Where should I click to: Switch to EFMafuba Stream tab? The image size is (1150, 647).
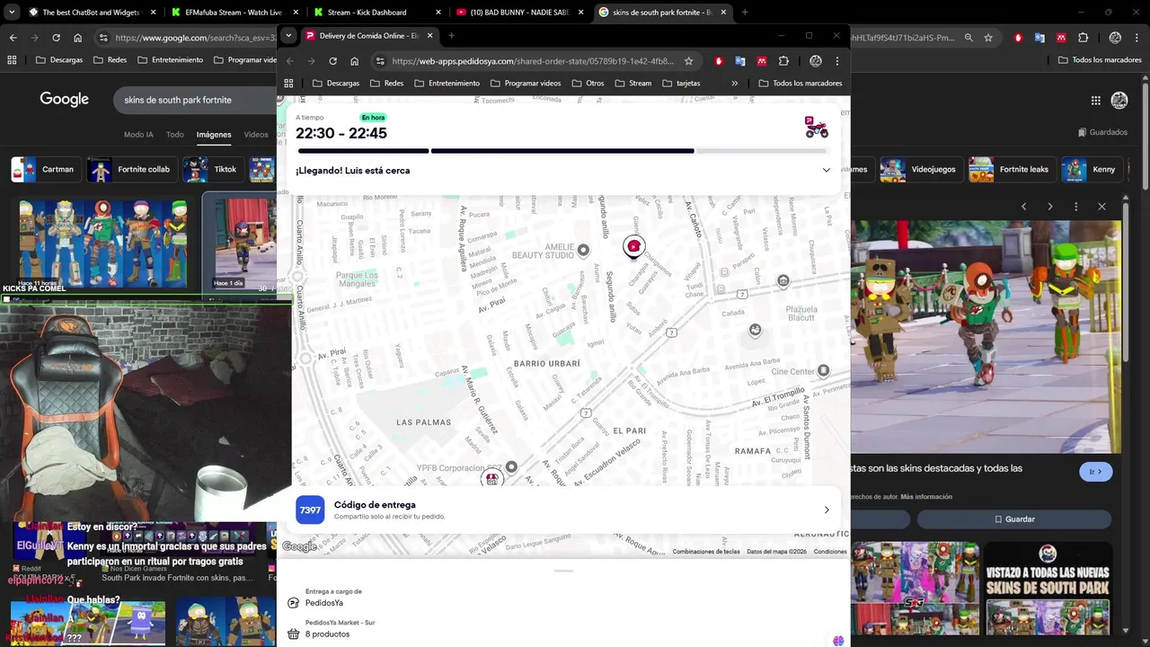click(x=234, y=13)
